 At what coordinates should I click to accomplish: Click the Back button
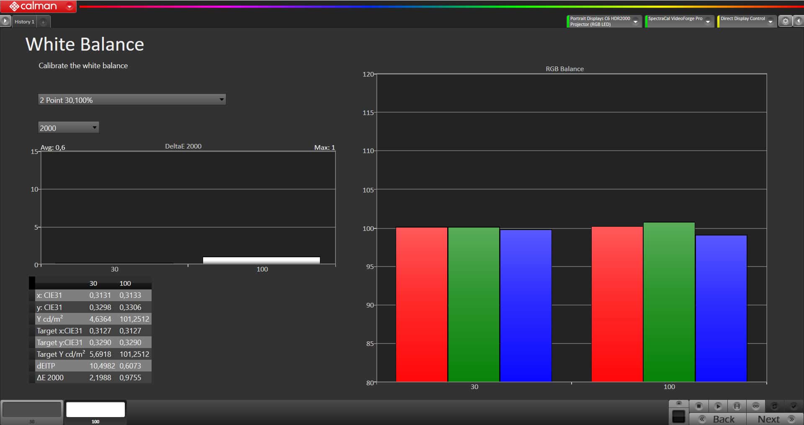coord(718,419)
